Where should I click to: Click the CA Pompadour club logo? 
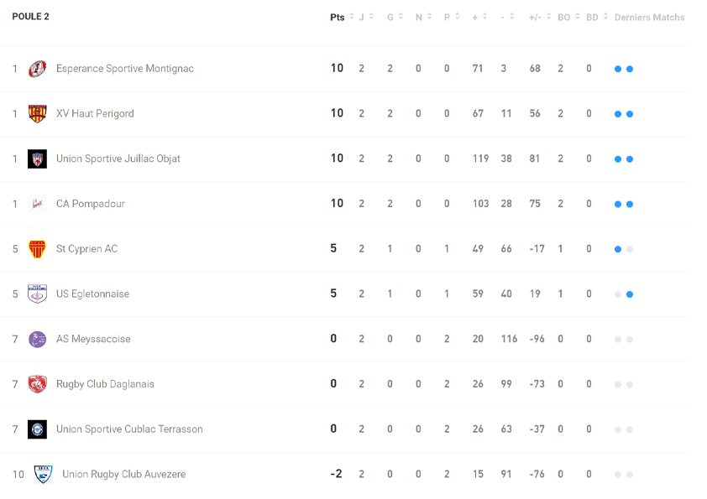point(37,204)
